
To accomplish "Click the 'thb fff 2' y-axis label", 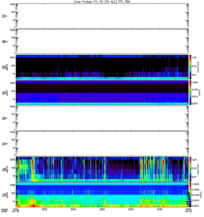I will (5, 42).
